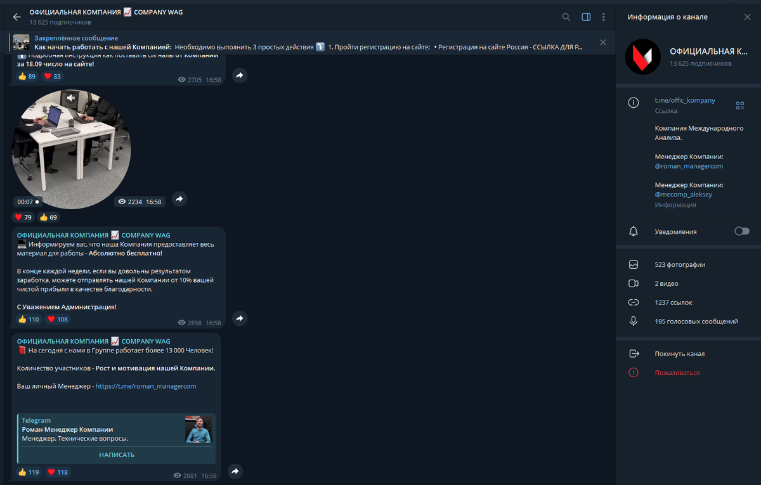Image resolution: width=761 pixels, height=485 pixels.
Task: Open the https://t.me/roman_managercom link in message
Action: (146, 386)
